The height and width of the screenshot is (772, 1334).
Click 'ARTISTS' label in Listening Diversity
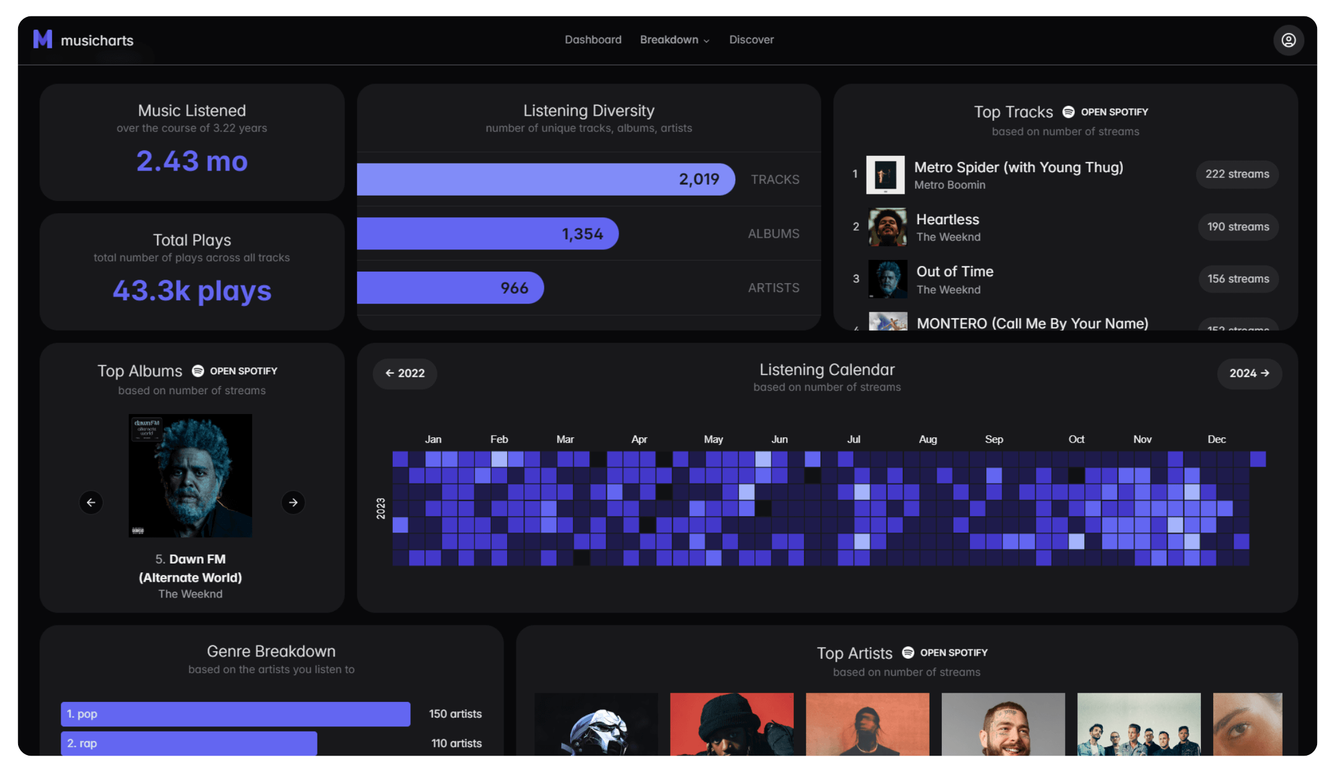coord(774,288)
